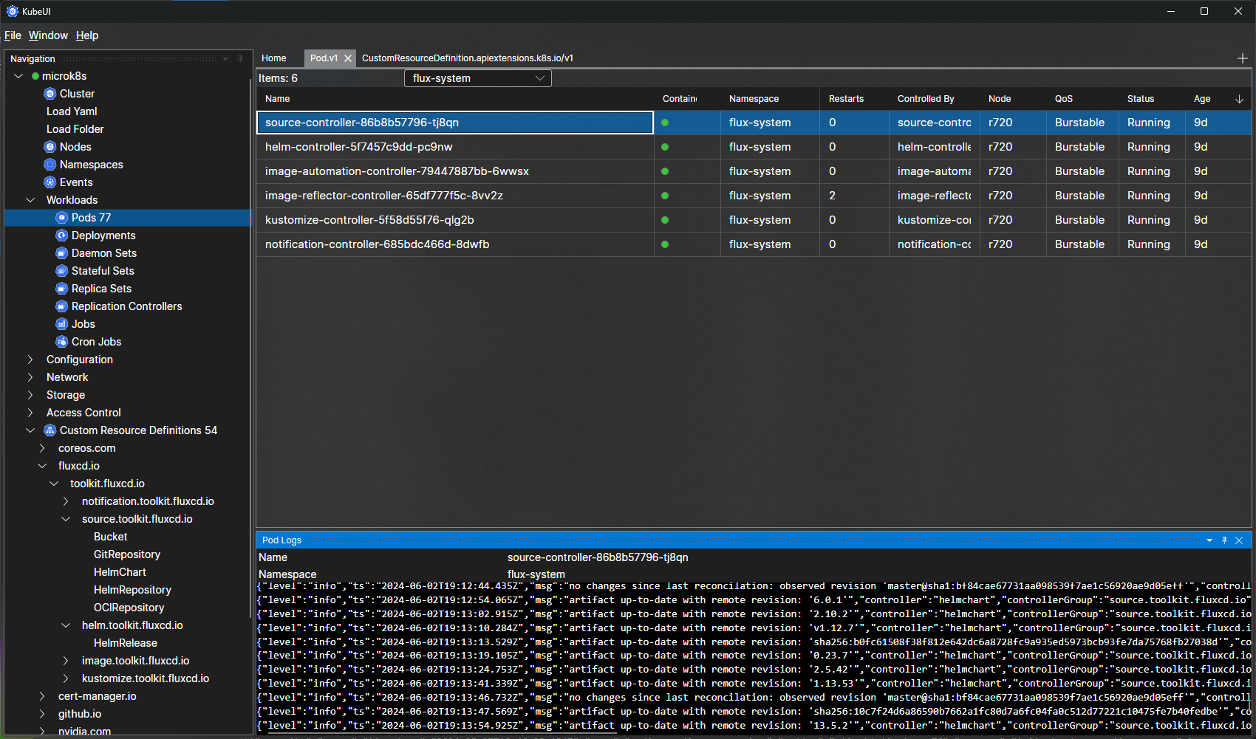The height and width of the screenshot is (739, 1256).
Task: Open the Navigation panel options arrow
Action: point(225,58)
